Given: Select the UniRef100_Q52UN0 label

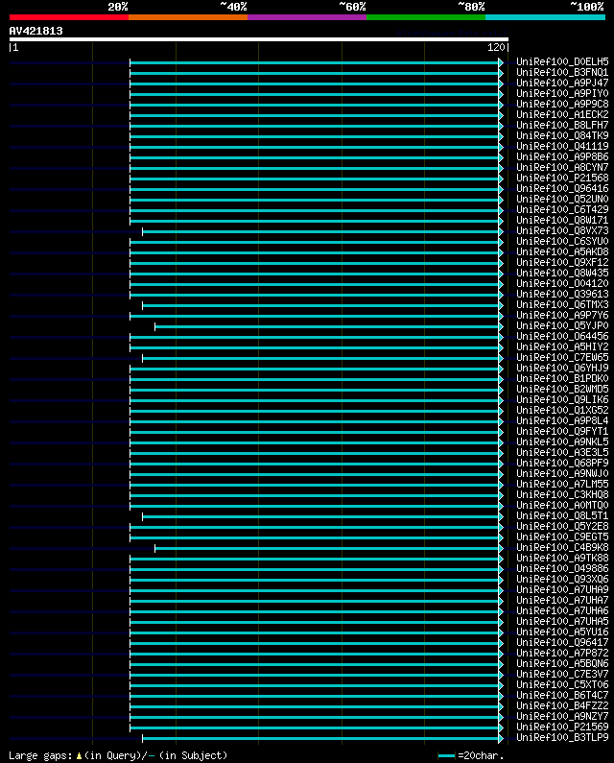Looking at the screenshot, I should [x=562, y=199].
